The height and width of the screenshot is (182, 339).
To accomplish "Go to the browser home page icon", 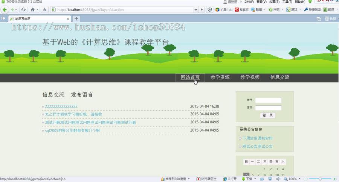I will [x=33, y=9].
